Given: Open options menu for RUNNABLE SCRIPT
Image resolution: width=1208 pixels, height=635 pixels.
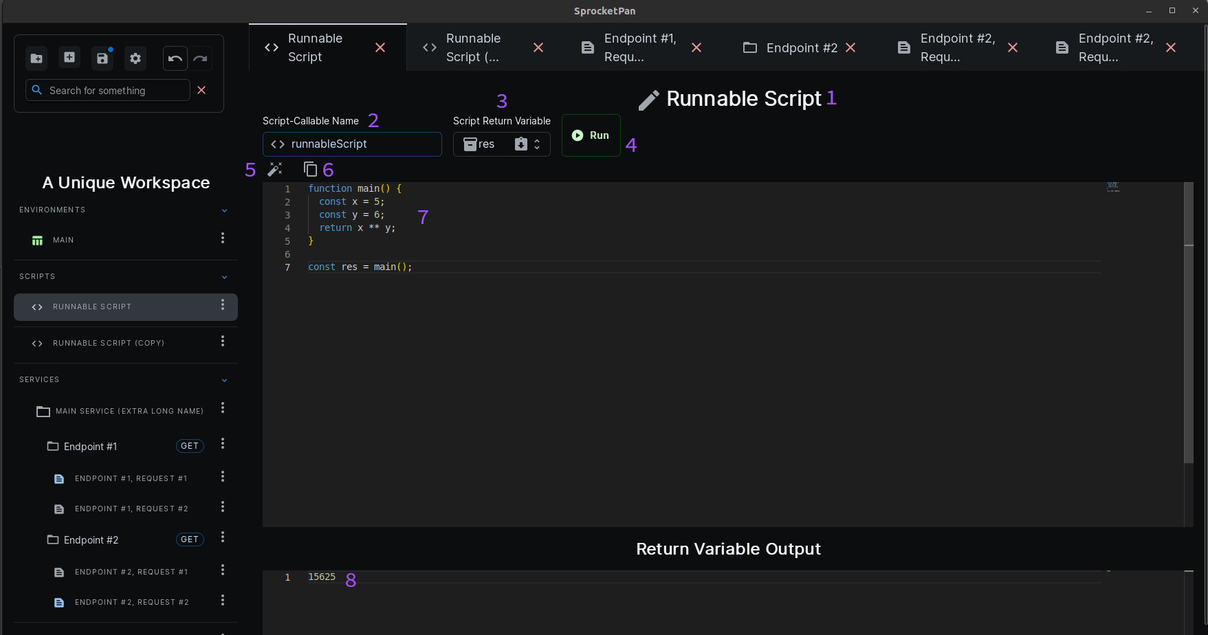Looking at the screenshot, I should [x=223, y=304].
